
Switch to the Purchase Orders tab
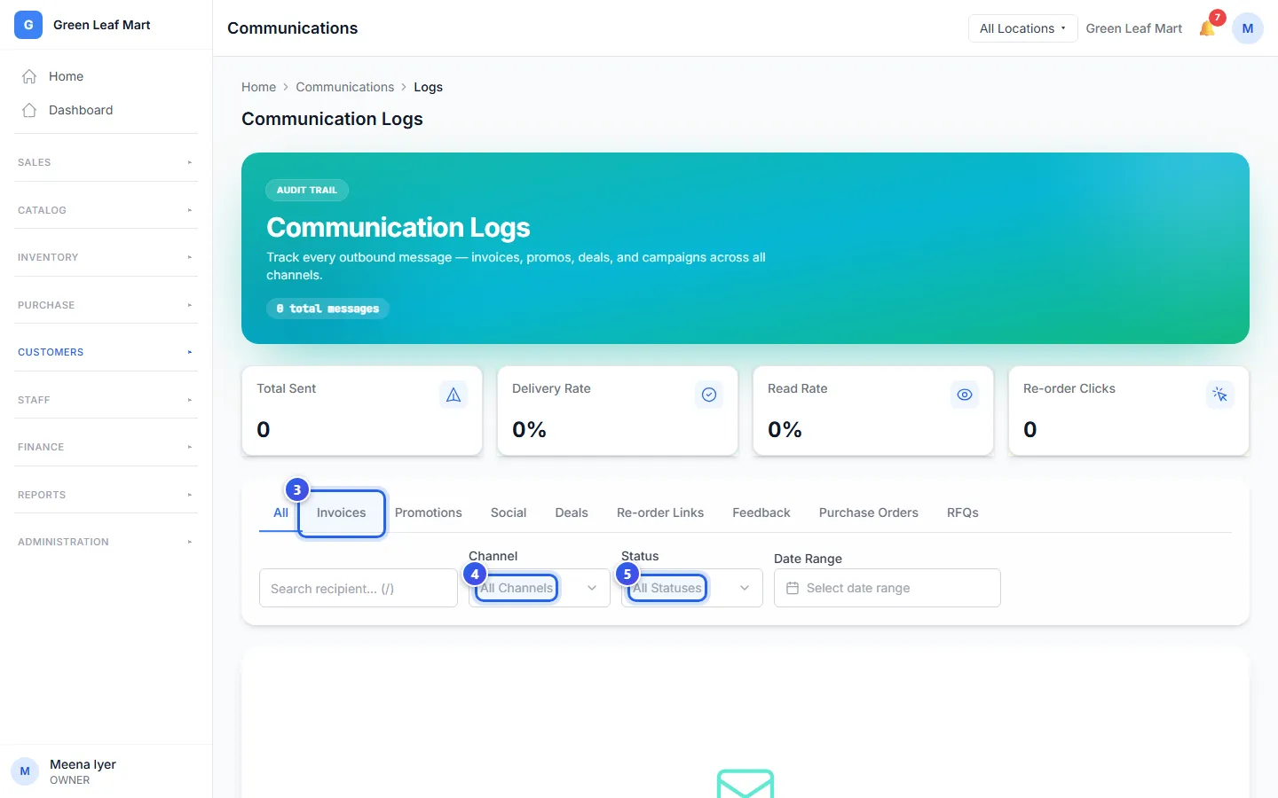pos(869,512)
